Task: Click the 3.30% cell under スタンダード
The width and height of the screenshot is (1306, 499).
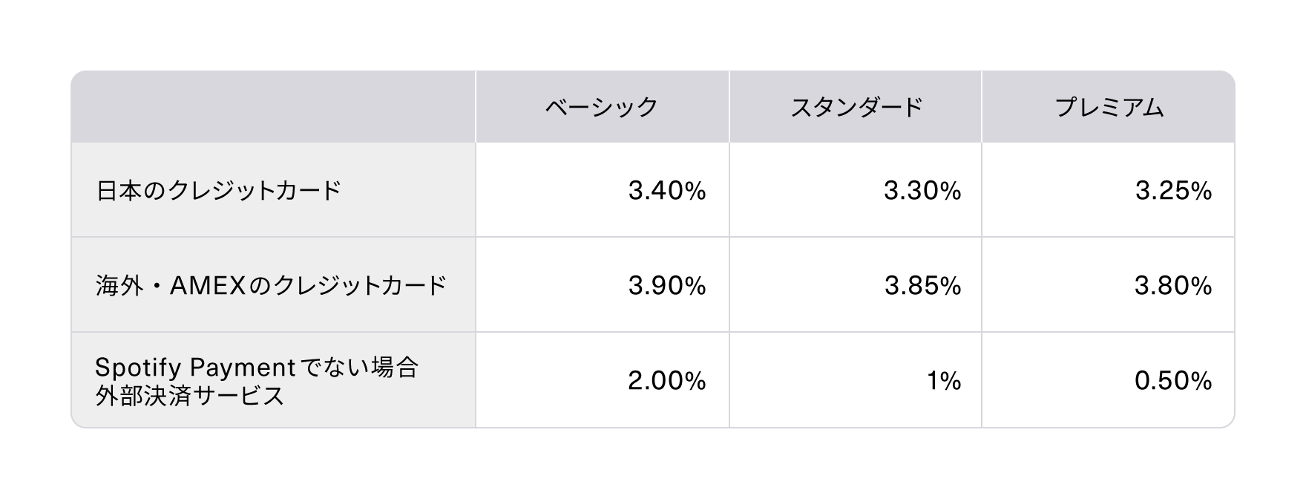Action: pos(922,191)
